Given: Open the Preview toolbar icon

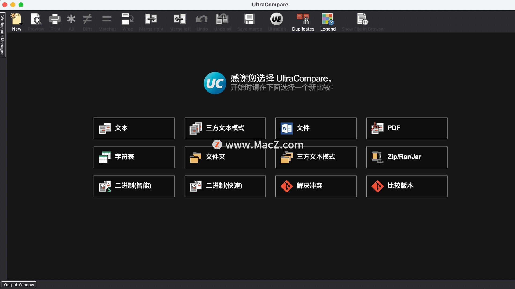Looking at the screenshot, I should 36,19.
